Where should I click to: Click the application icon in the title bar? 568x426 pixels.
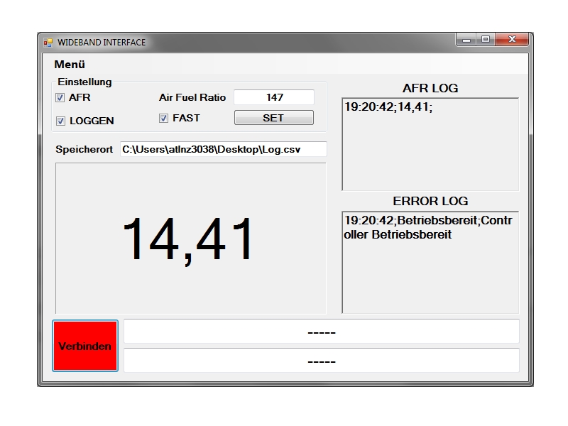pos(48,42)
